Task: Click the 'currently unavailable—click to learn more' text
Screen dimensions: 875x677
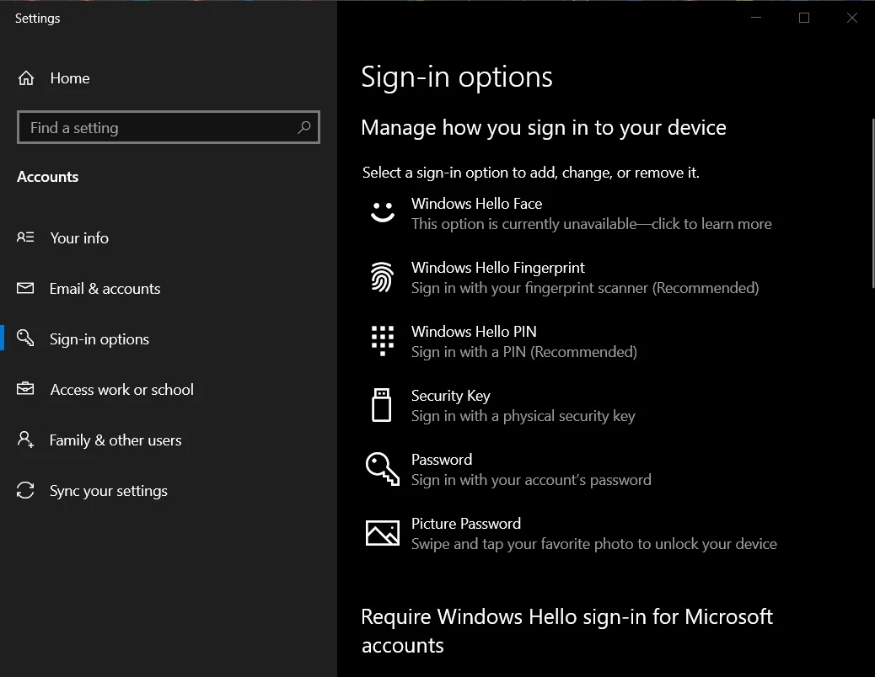Action: [x=591, y=225]
